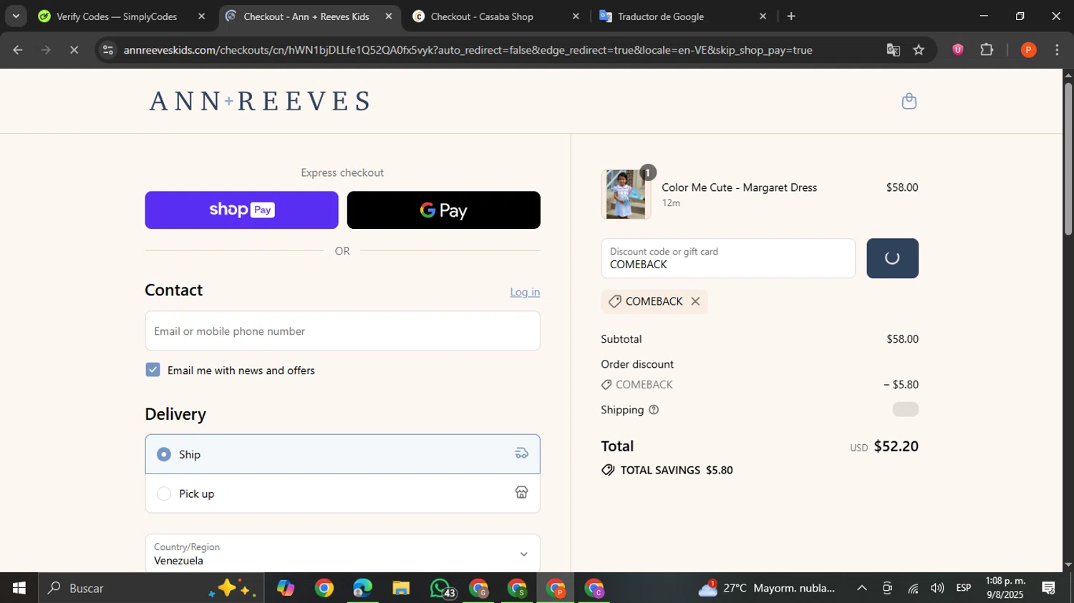Switch ESP keyboard language indicator
Image resolution: width=1074 pixels, height=603 pixels.
(x=964, y=588)
